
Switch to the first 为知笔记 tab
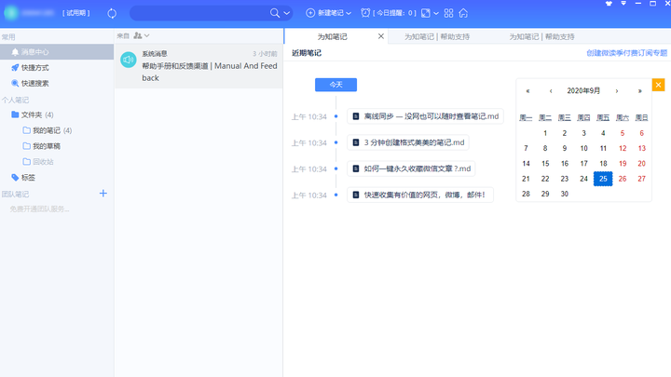click(x=332, y=36)
